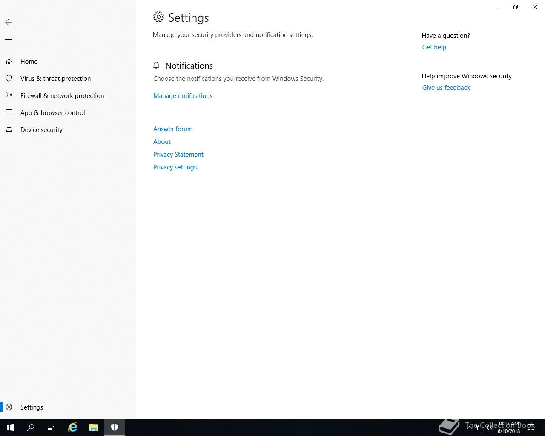Open the Answer forum link
This screenshot has width=545, height=436.
click(173, 129)
